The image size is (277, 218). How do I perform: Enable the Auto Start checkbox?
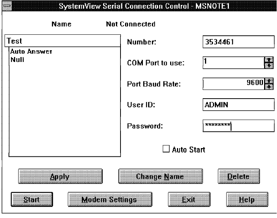(x=166, y=149)
